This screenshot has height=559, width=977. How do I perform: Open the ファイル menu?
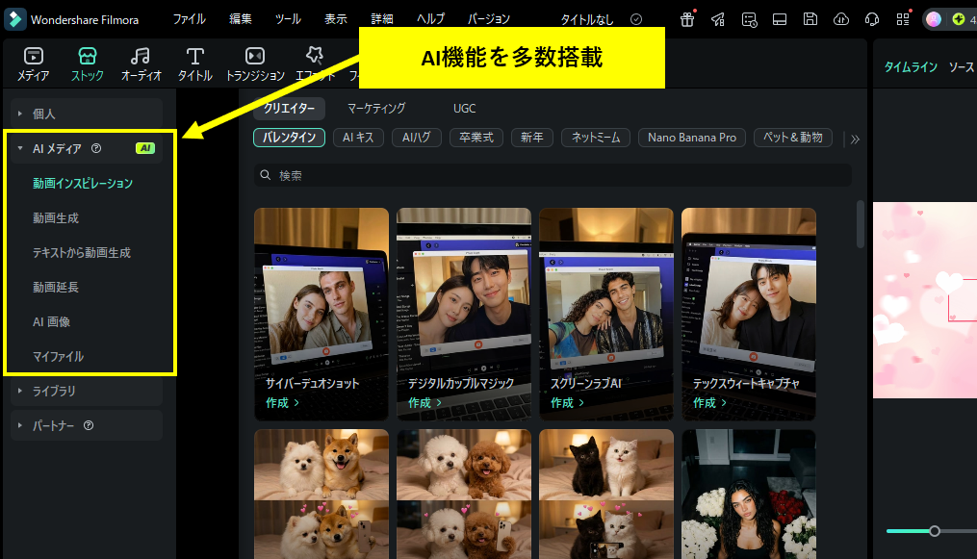189,19
